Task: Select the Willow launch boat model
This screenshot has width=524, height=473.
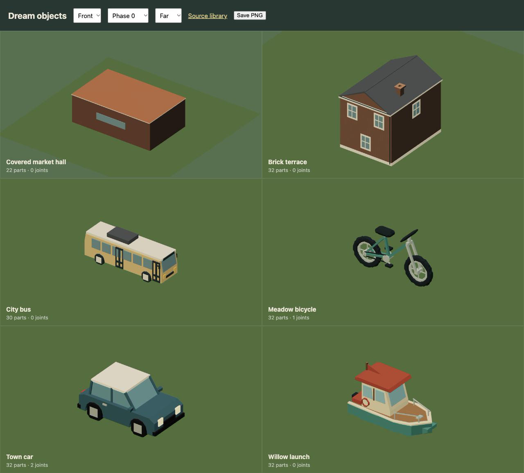Action: click(x=392, y=399)
